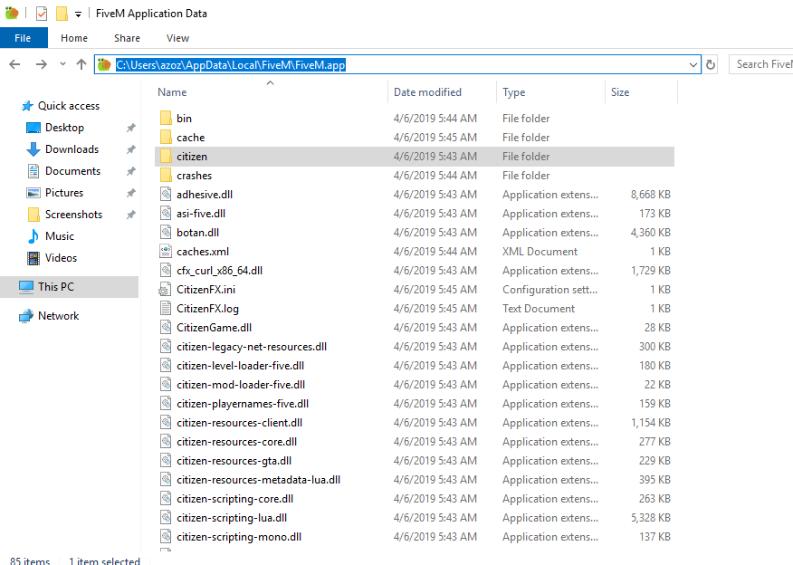The image size is (793, 565).
Task: Open Documents from Quick access
Action: tap(72, 171)
